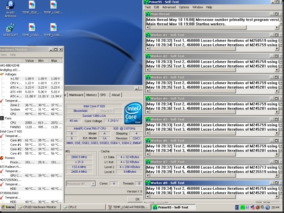Screen dimensions: 284x213
Task: Open the Test menu in Prime95
Action: (x=148, y=7)
